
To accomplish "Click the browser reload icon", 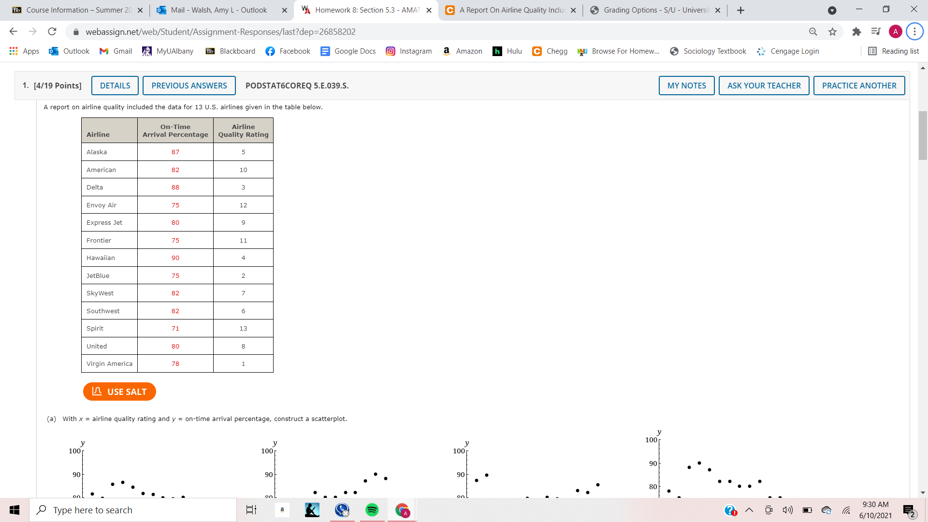I will coord(52,32).
